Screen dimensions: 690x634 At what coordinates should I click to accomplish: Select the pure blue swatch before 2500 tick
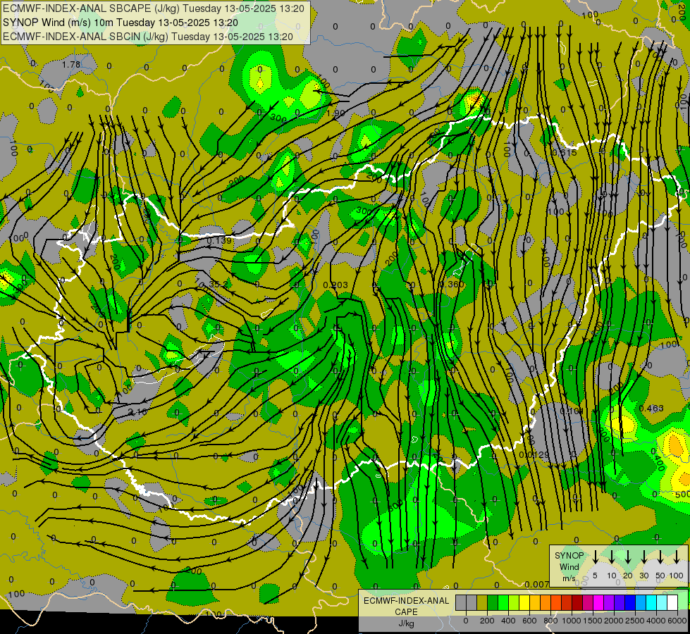click(x=631, y=602)
